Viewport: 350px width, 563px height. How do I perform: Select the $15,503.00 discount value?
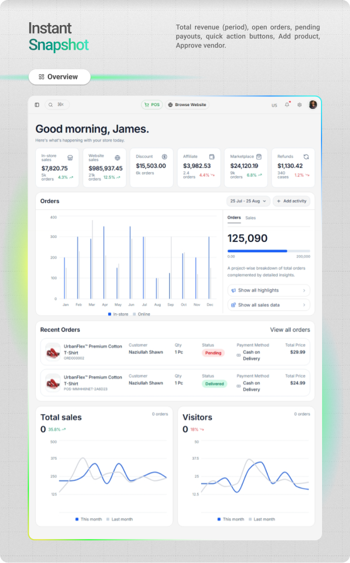[x=150, y=166]
